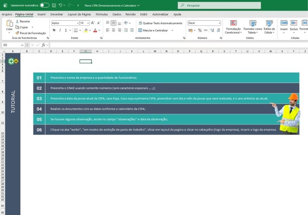Decrease font size with the smaller A icon

click(x=99, y=23)
